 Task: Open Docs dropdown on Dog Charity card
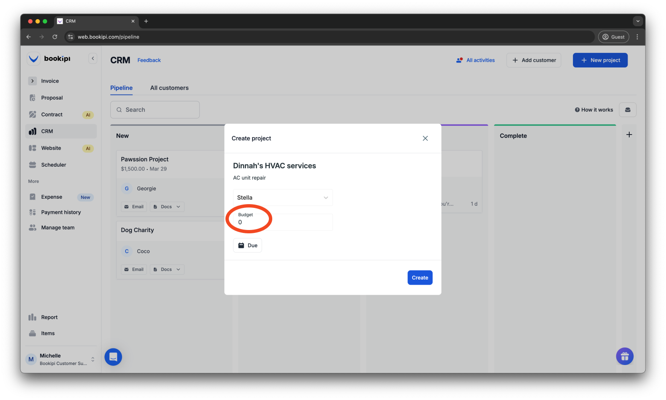(x=167, y=270)
